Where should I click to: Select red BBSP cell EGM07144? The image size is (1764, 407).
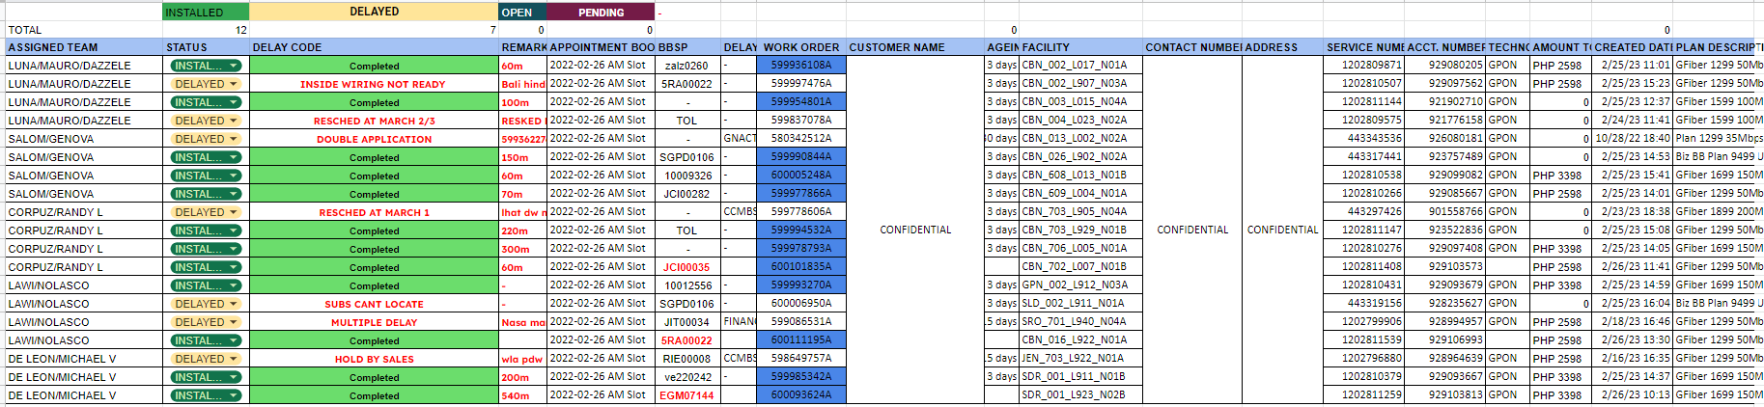pos(687,395)
